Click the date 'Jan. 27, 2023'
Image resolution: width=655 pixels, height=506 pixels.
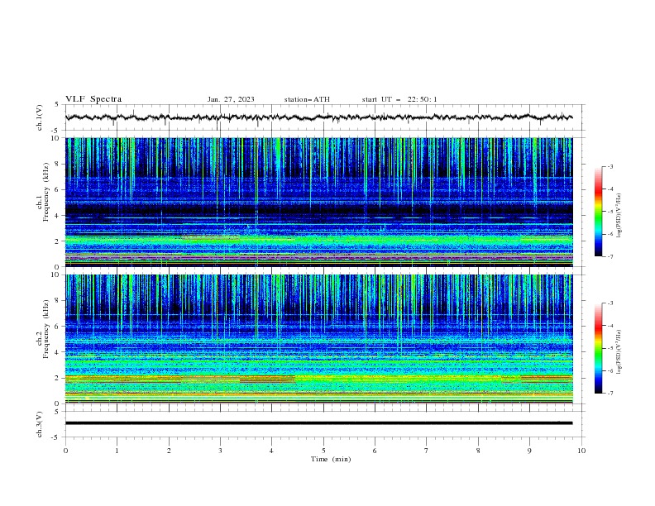tap(231, 99)
